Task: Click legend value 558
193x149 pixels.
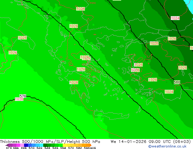Action: (x=63, y=148)
